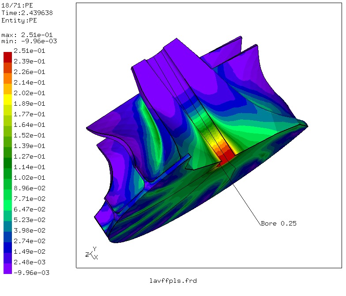Click the 'Bore 0.25' annotation label
This screenshot has height=296, width=346.
coord(278,223)
